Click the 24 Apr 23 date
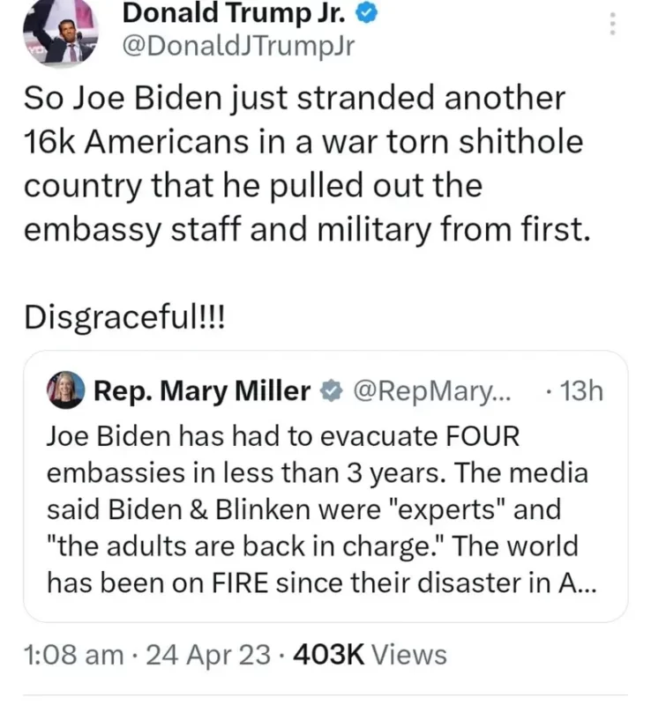Screen dimensions: 651x705 pos(198,655)
